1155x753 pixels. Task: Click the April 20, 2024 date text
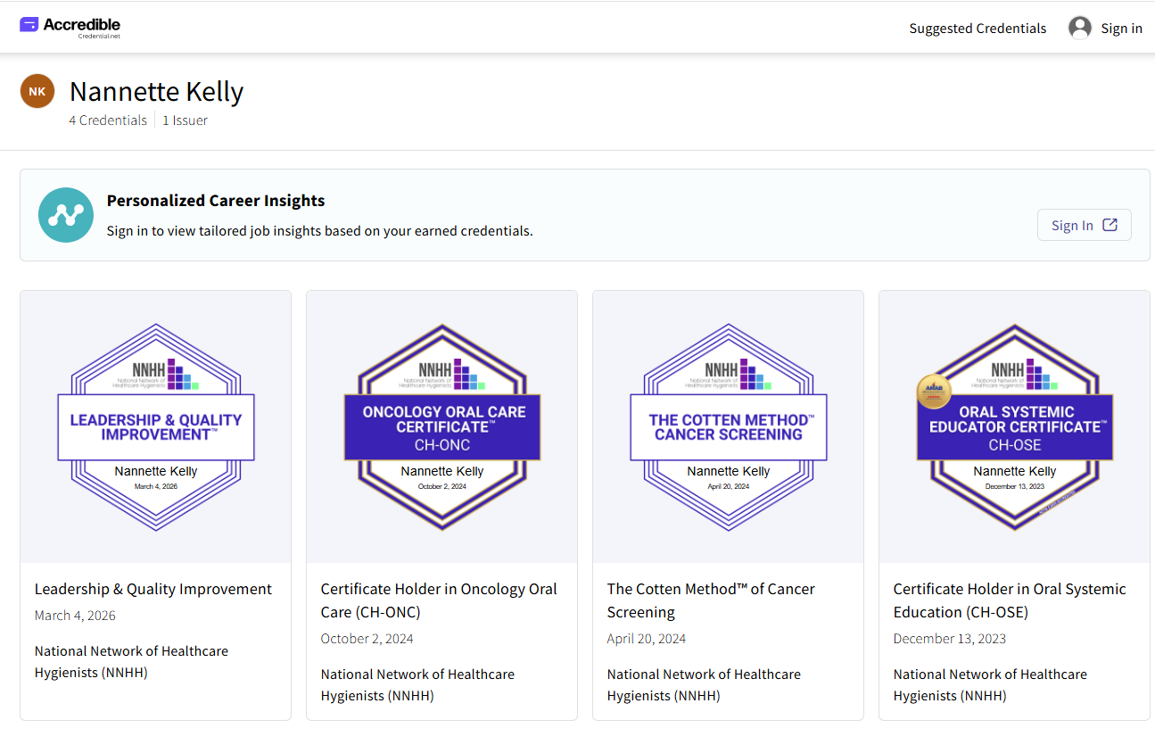tap(647, 639)
